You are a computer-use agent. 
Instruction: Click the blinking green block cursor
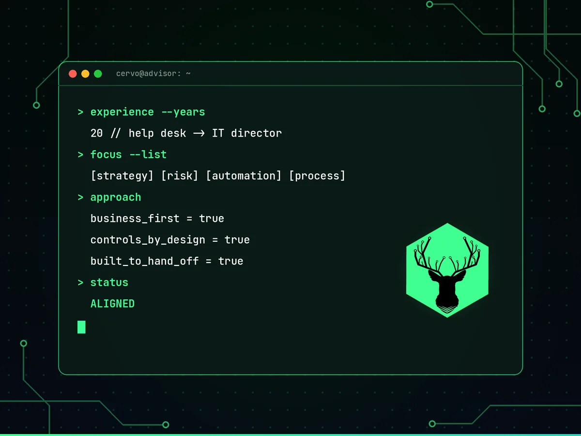point(81,327)
